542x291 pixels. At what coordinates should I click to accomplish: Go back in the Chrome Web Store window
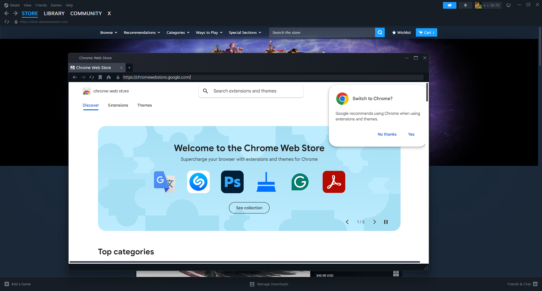75,77
